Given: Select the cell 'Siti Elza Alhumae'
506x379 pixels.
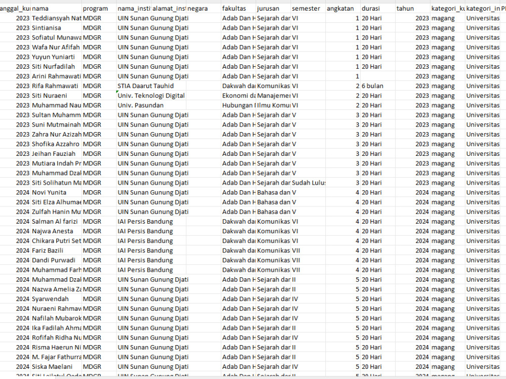Looking at the screenshot, I should pos(56,202).
